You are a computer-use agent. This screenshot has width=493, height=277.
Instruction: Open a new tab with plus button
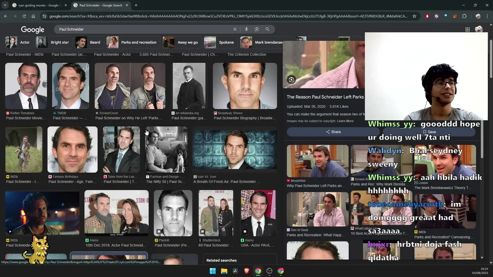136,5
